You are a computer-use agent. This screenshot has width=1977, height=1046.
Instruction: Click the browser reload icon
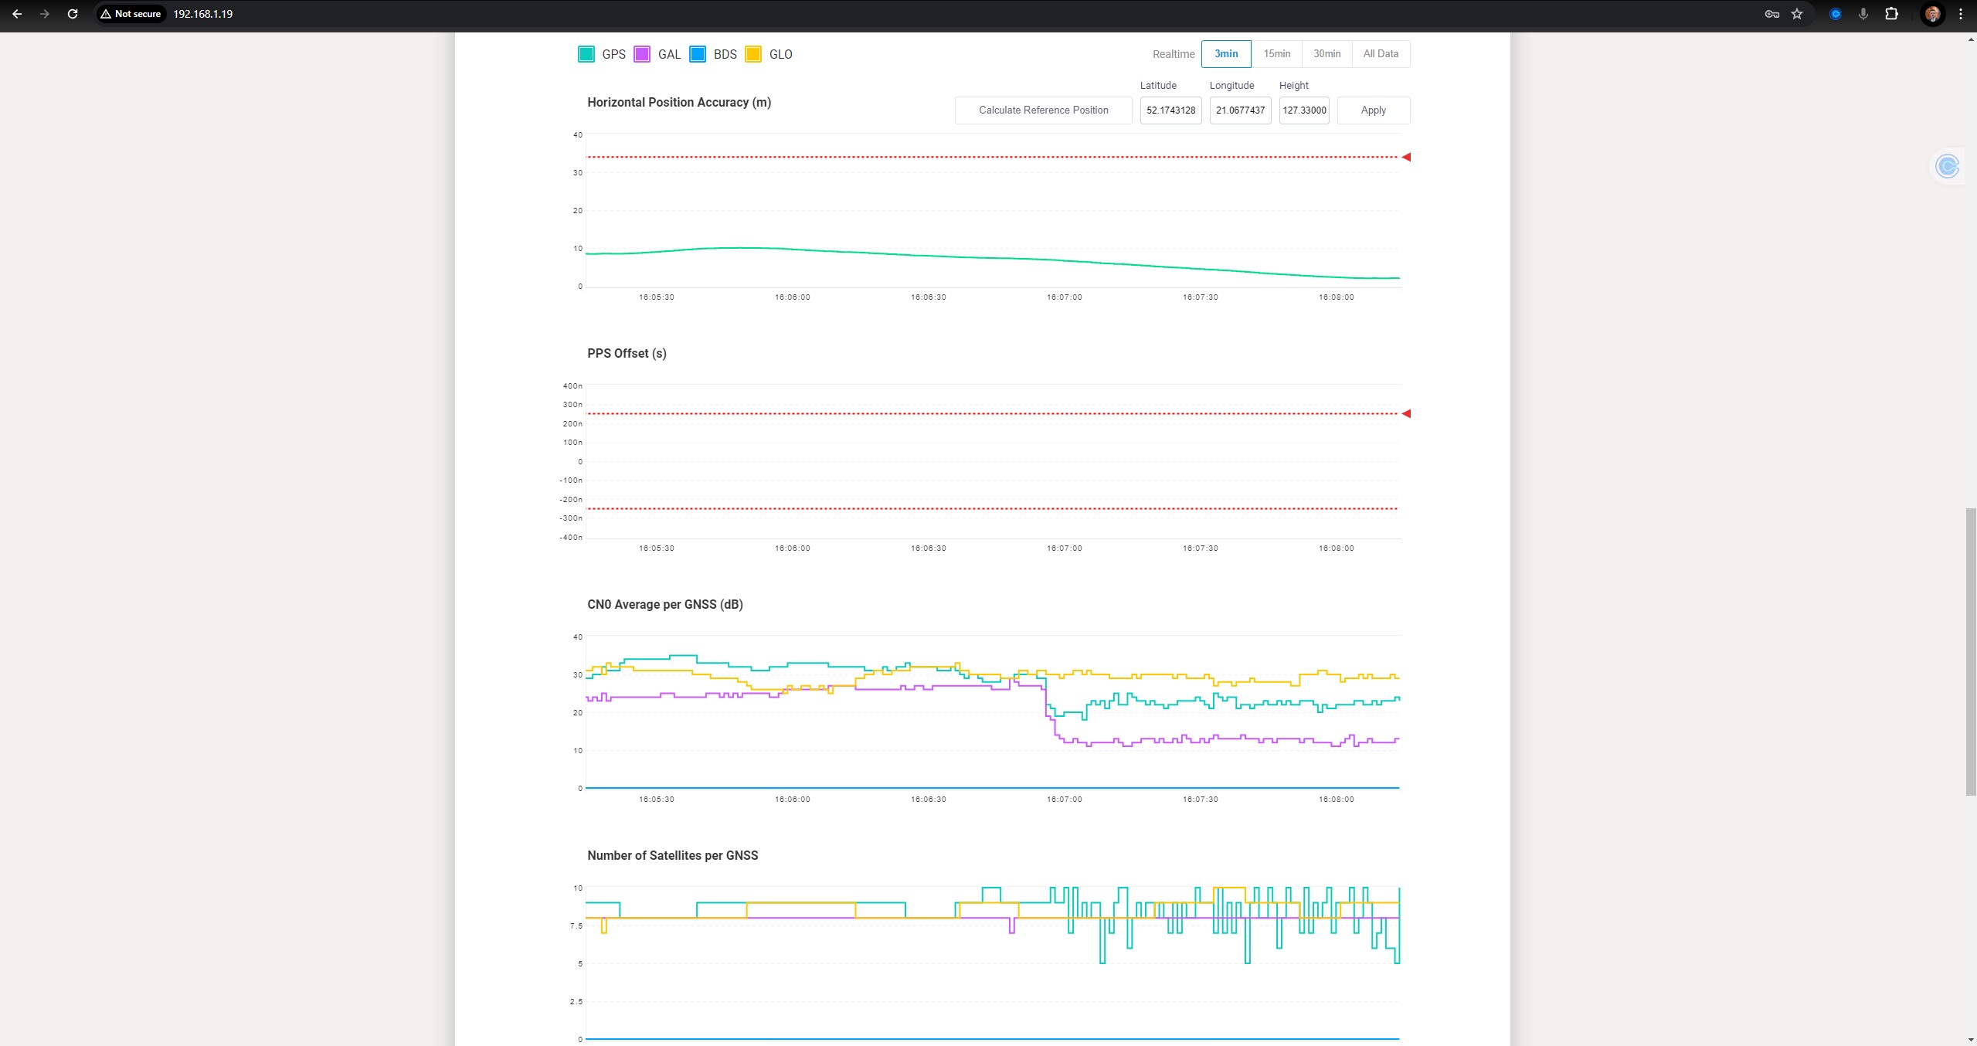coord(73,14)
